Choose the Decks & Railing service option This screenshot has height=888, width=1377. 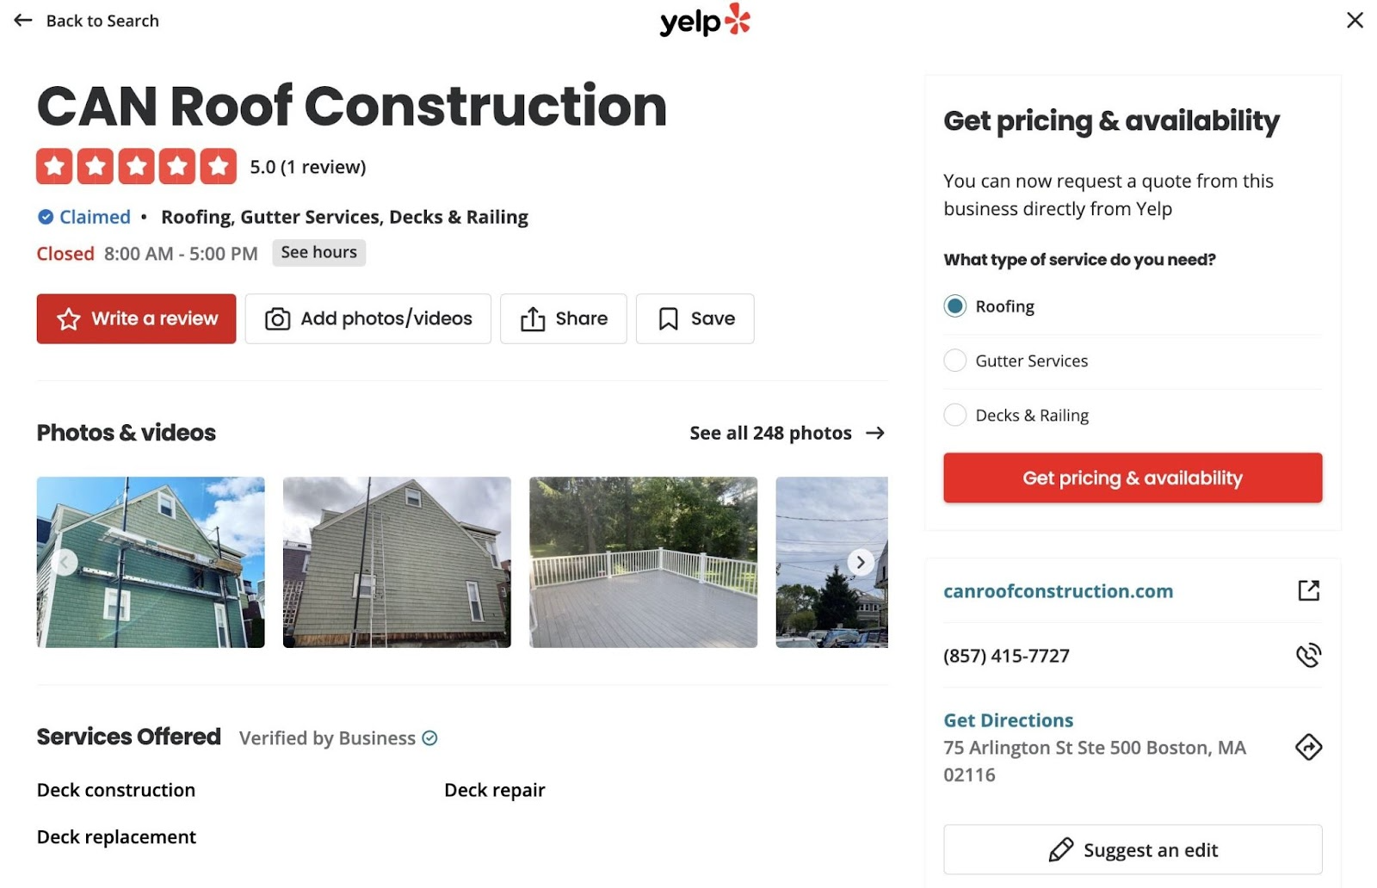click(954, 415)
